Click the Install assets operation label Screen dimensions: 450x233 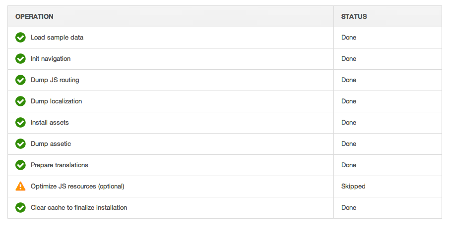click(x=50, y=123)
